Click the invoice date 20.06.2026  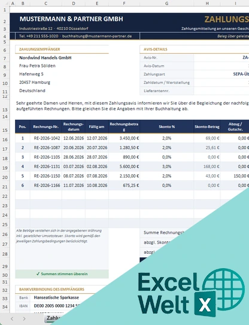point(74,148)
